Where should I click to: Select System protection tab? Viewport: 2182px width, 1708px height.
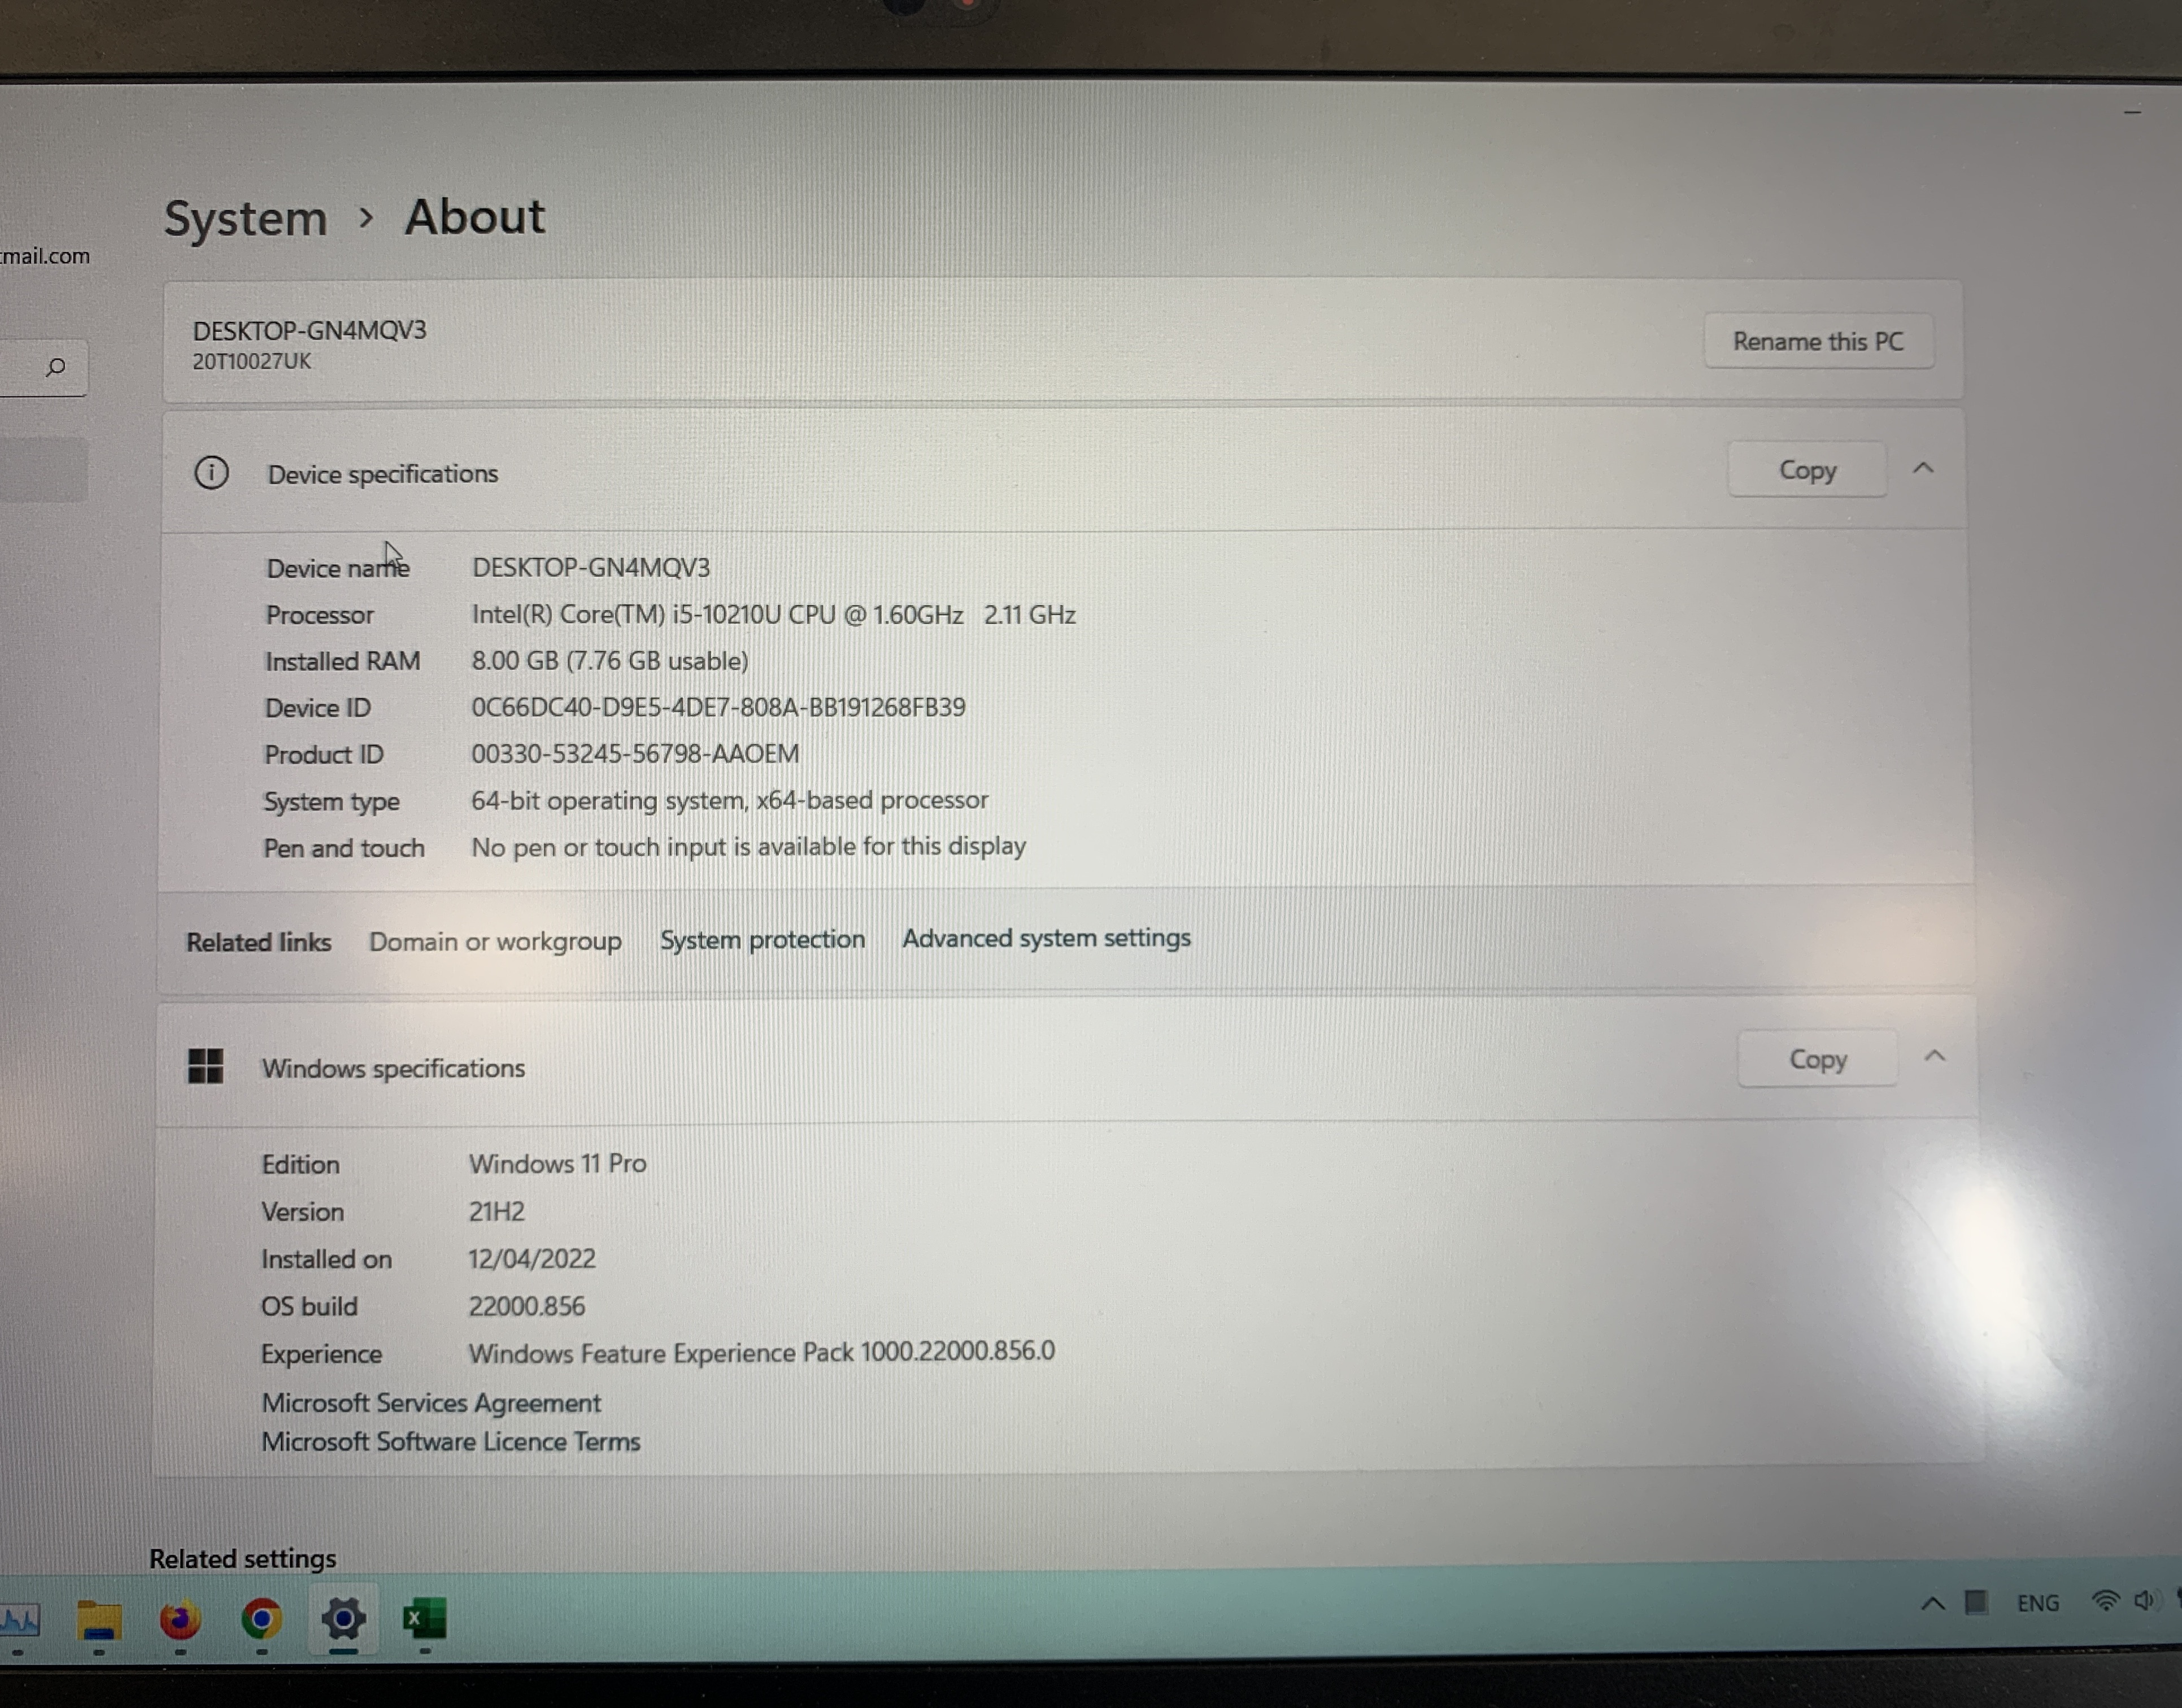[760, 937]
